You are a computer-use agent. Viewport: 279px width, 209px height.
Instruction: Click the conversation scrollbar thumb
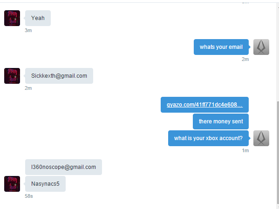point(278,153)
